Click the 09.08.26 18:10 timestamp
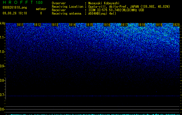The width and height of the screenshot is (182, 115). [x=15, y=13]
